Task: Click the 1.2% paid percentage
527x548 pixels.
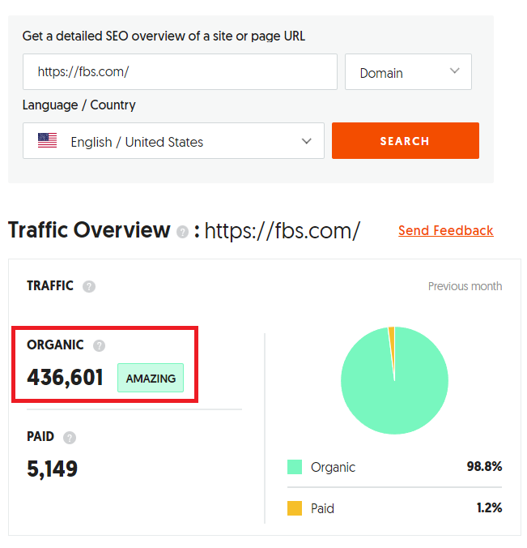Action: 487,508
